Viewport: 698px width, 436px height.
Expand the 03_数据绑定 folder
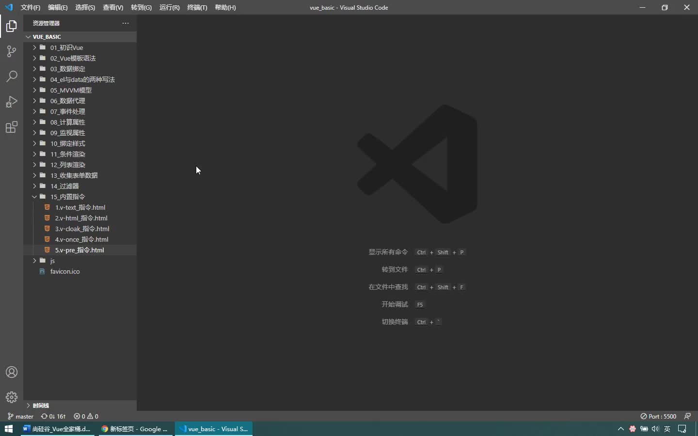(80, 69)
